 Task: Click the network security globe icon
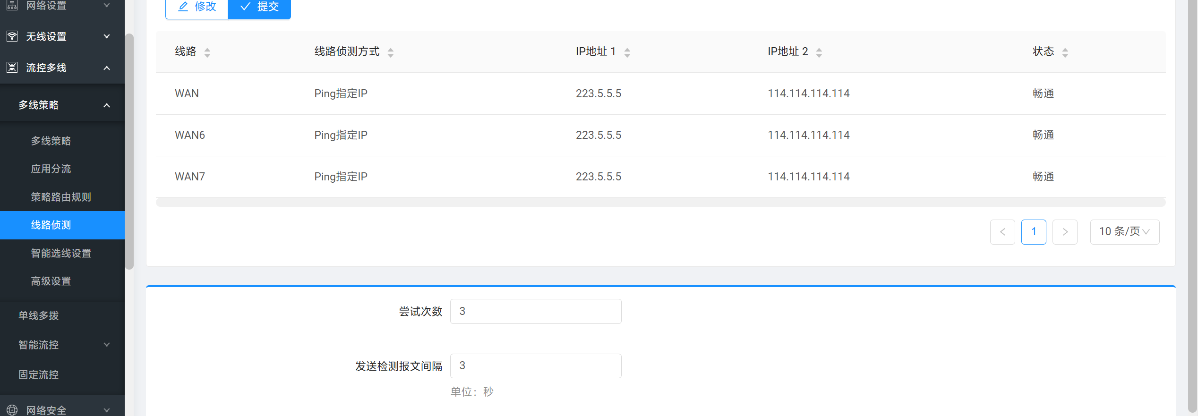click(x=12, y=410)
